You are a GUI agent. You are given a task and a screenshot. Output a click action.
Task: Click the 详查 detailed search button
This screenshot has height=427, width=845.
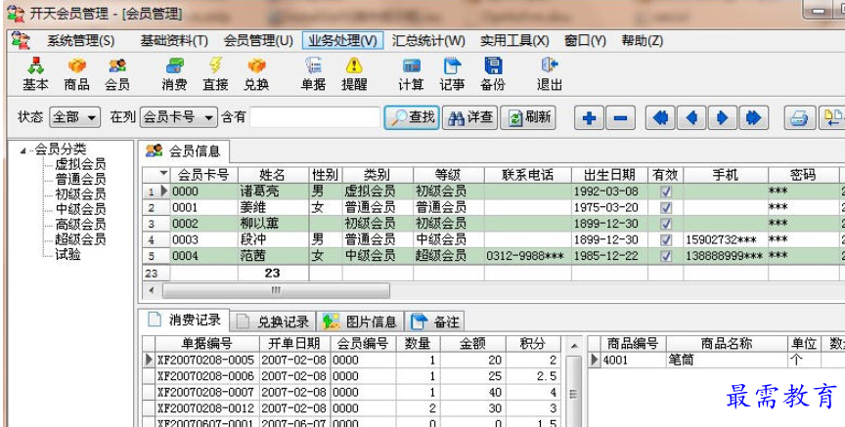[469, 117]
